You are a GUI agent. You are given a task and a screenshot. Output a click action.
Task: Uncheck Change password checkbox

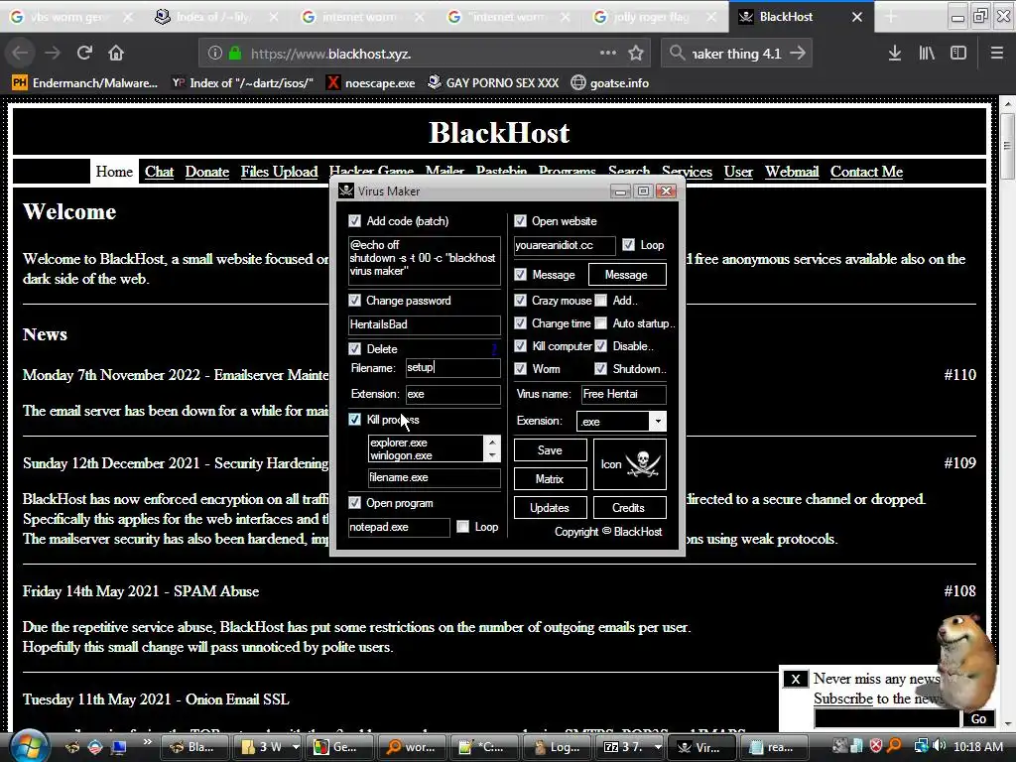pos(354,300)
